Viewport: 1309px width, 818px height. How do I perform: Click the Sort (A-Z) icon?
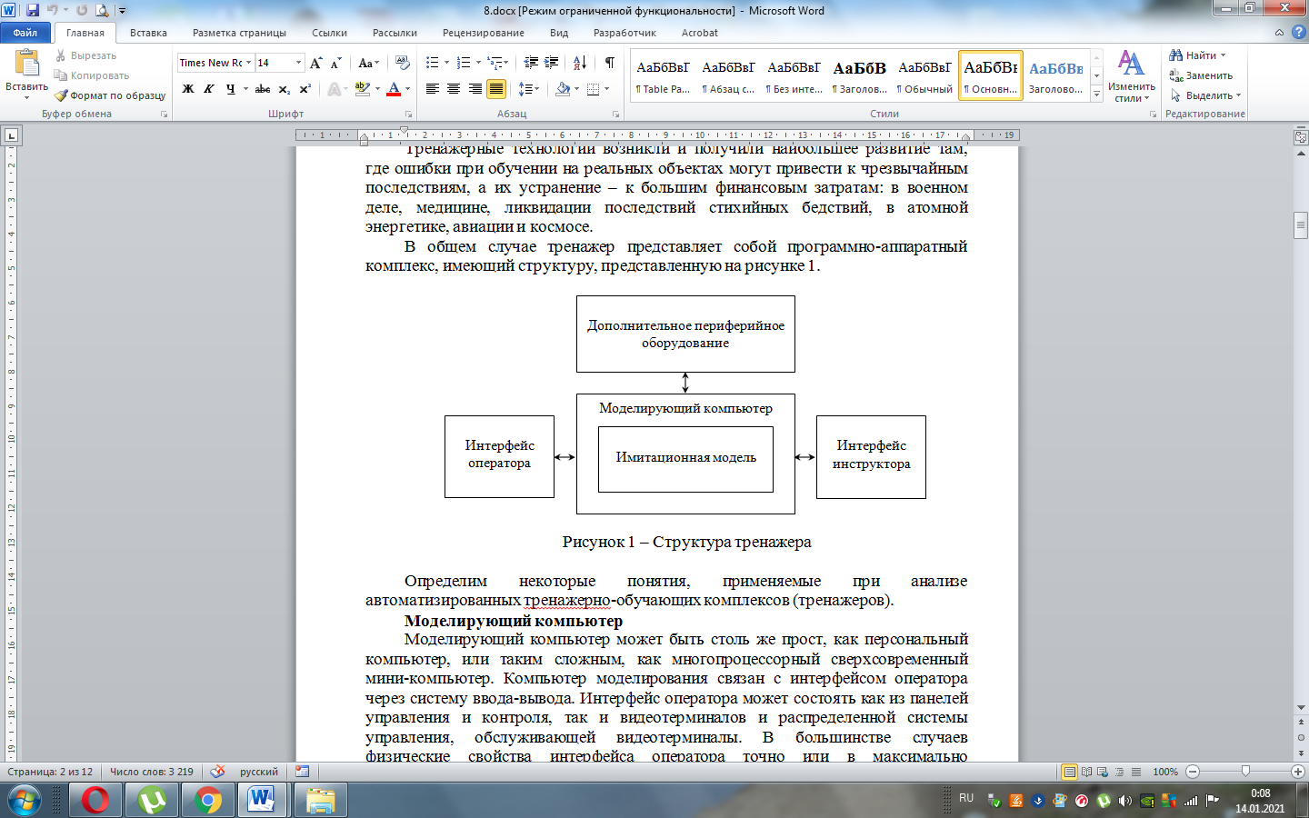[x=580, y=63]
